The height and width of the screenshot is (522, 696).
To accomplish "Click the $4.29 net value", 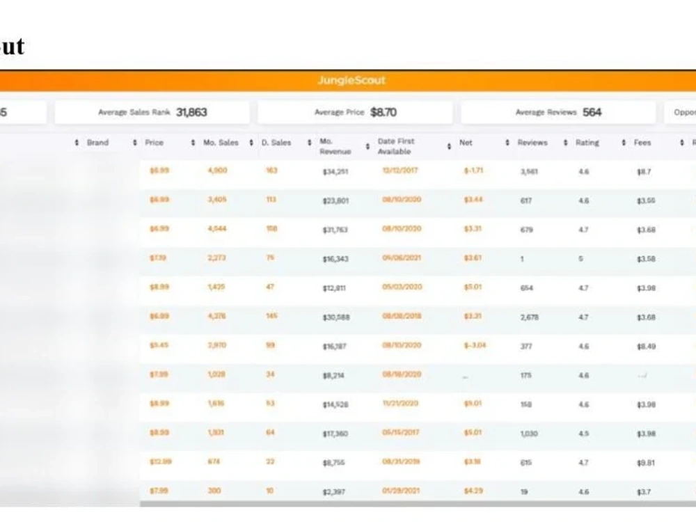I will (x=473, y=491).
